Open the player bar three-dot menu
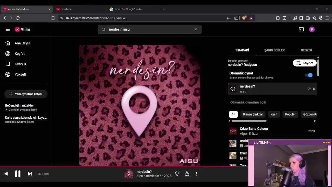The height and width of the screenshot is (187, 332). coord(197,174)
